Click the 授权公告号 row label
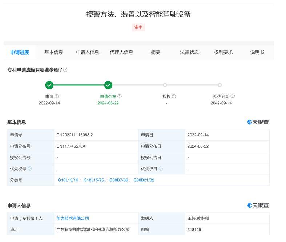The height and width of the screenshot is (242, 286). click(20, 158)
